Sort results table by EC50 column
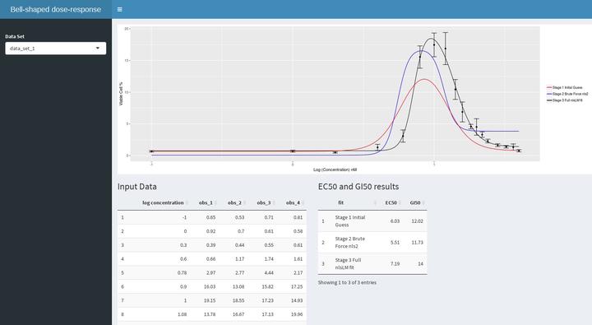This screenshot has height=325, width=592. coord(391,203)
